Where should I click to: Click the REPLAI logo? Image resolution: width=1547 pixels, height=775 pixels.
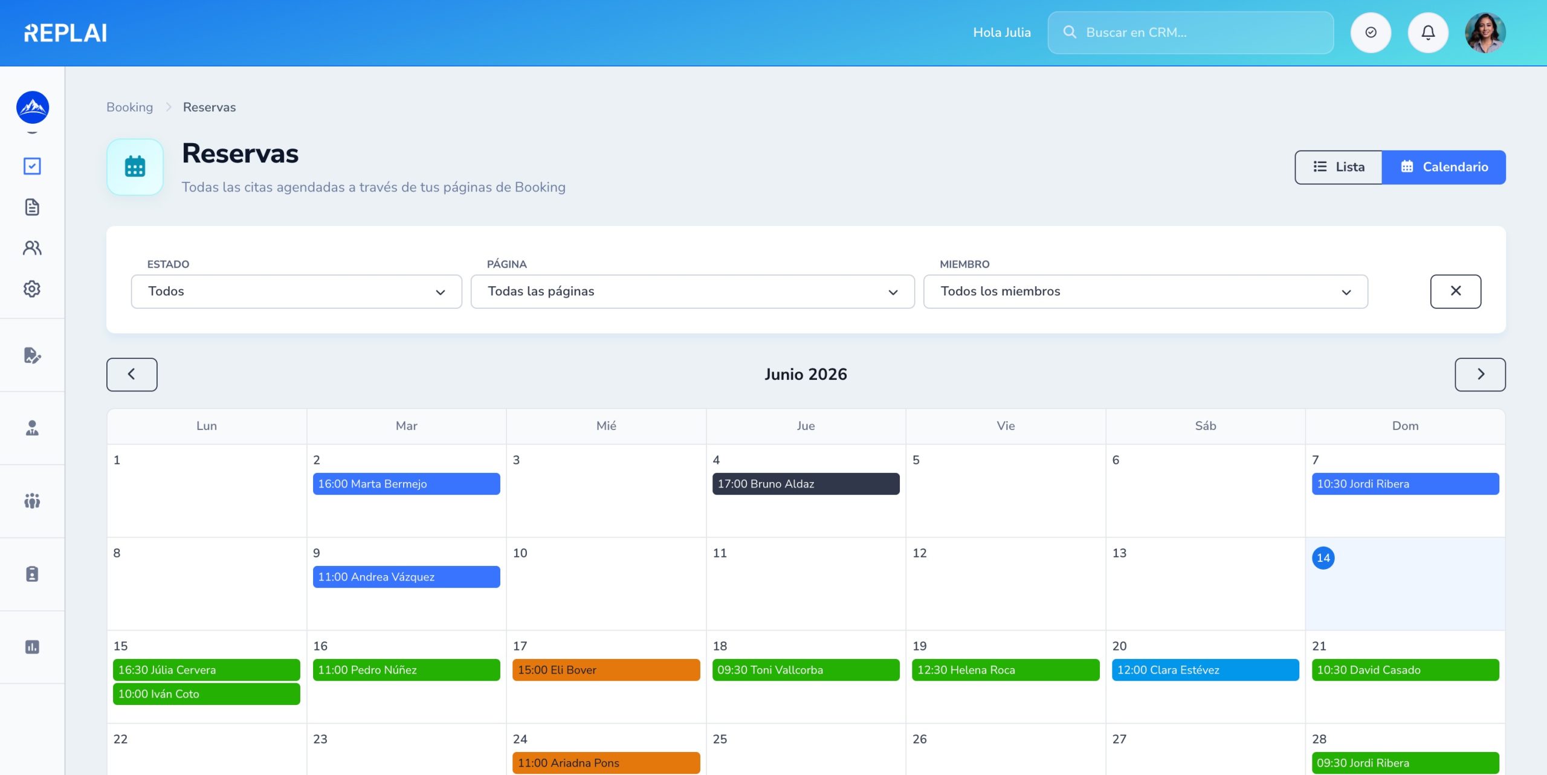65,33
